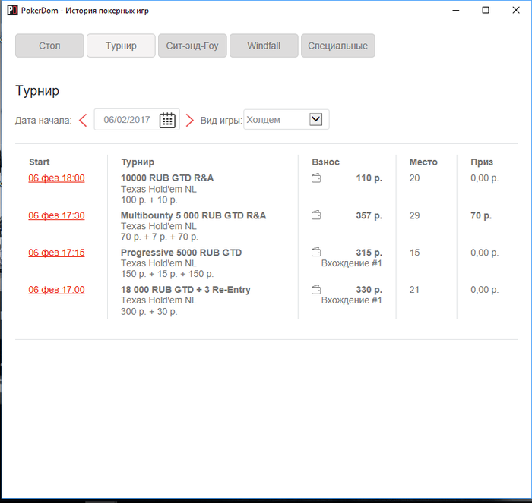Switch to the Турнир tab
This screenshot has height=503, width=532.
pos(121,46)
